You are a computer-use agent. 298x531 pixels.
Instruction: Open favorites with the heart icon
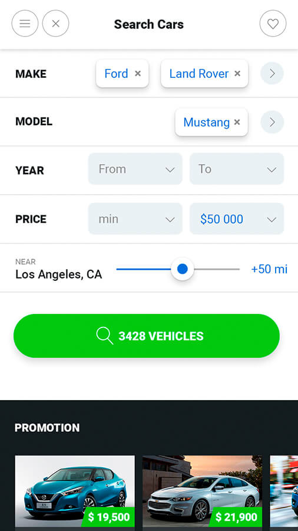(273, 24)
